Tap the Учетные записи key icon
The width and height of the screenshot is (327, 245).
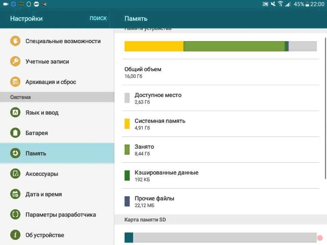coord(15,62)
